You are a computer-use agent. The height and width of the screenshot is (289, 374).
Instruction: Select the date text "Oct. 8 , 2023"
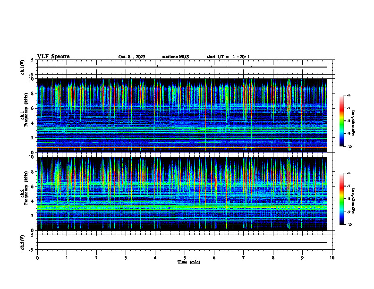132,57
